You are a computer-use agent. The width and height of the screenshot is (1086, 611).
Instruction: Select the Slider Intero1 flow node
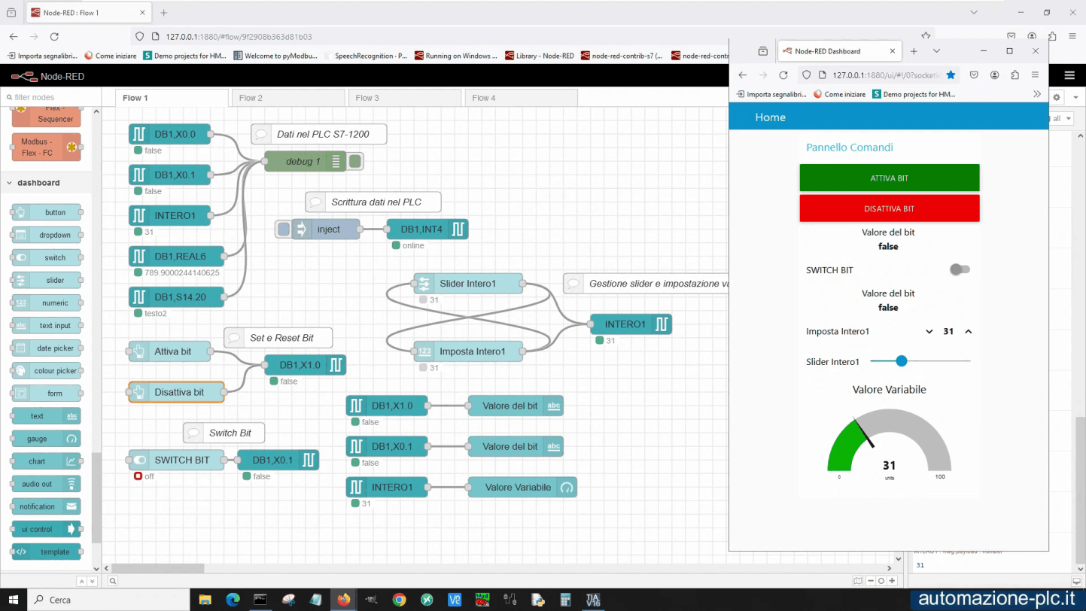[468, 284]
